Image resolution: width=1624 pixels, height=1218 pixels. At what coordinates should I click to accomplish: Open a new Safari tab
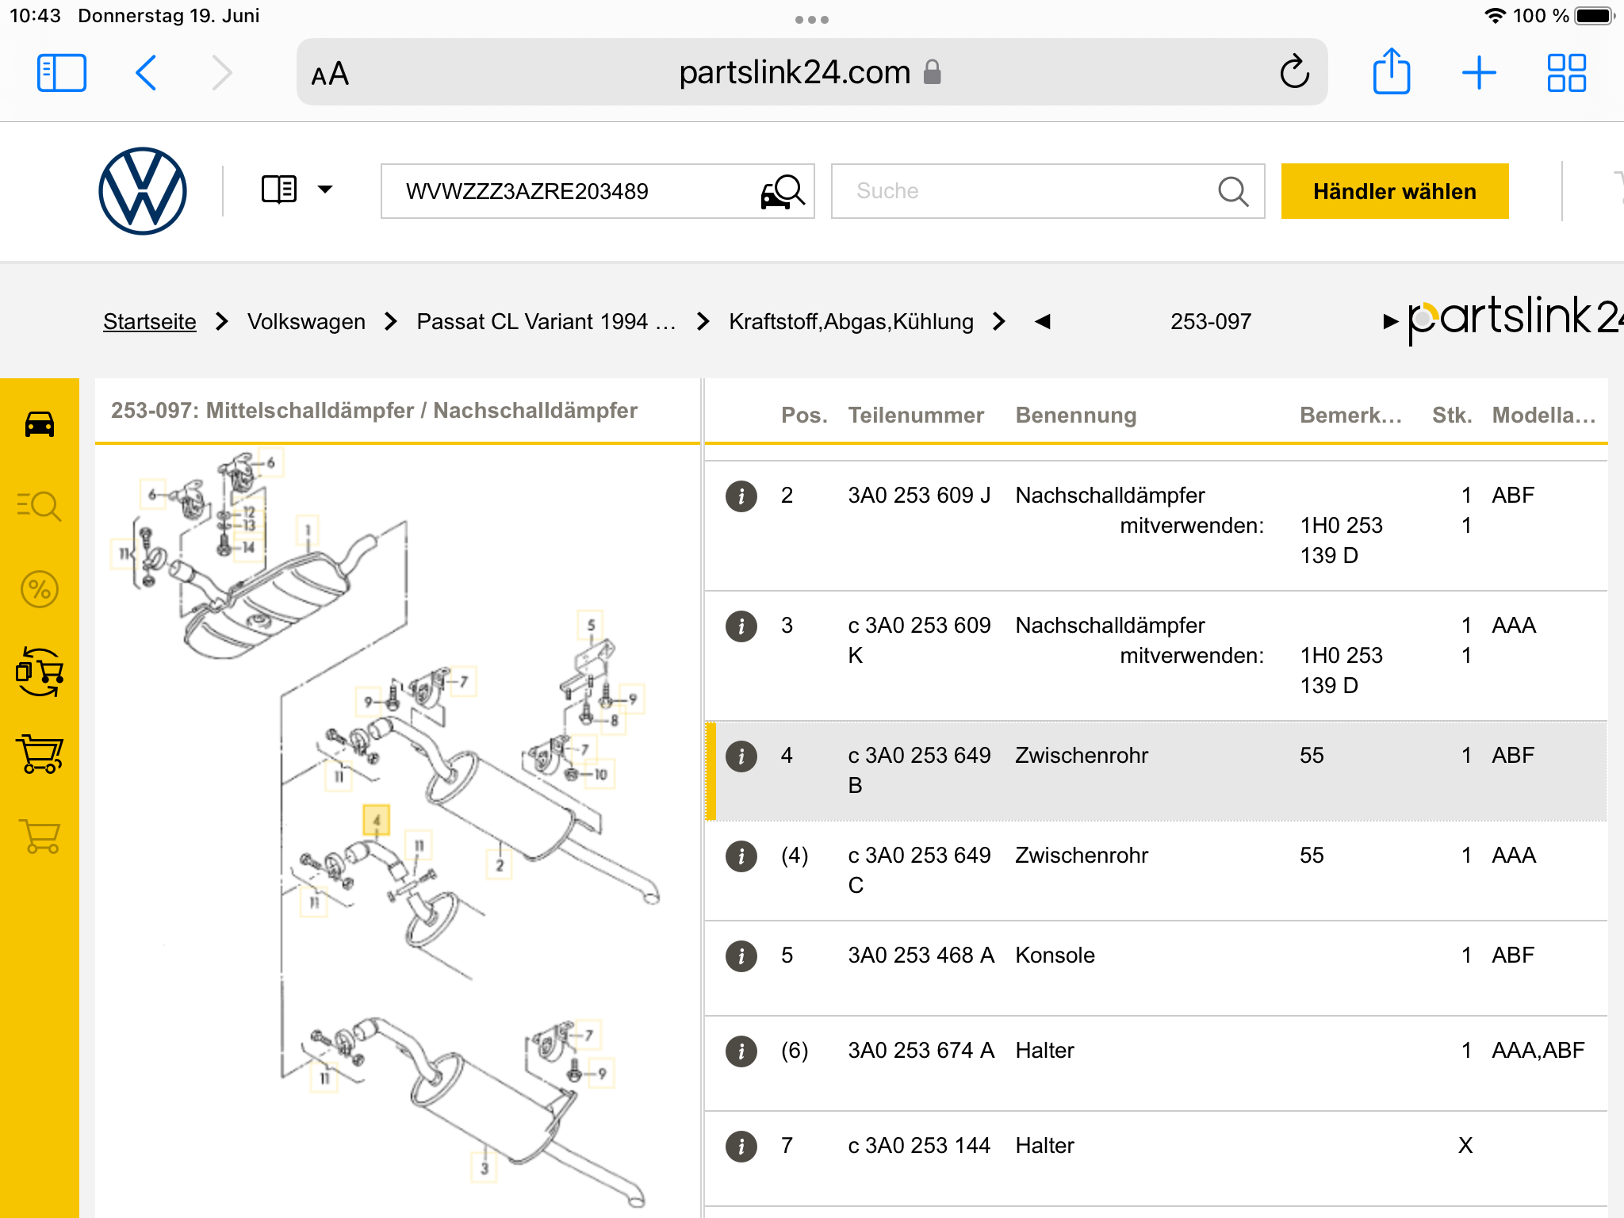tap(1479, 73)
